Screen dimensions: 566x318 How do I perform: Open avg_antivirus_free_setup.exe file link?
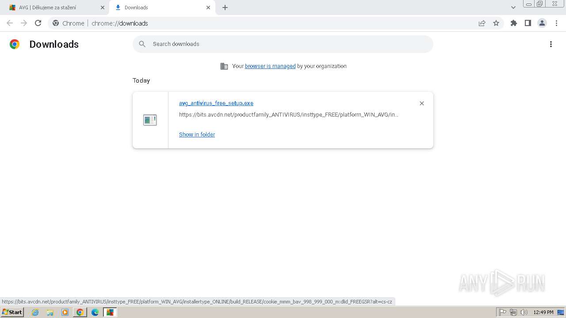pos(216,103)
